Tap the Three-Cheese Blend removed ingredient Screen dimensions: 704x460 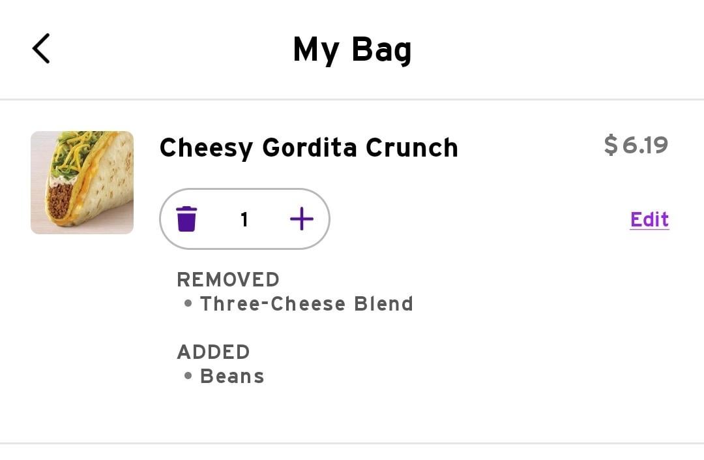click(306, 303)
